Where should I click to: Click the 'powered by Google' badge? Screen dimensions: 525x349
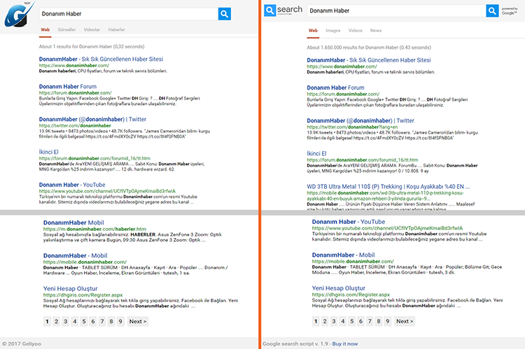point(510,10)
